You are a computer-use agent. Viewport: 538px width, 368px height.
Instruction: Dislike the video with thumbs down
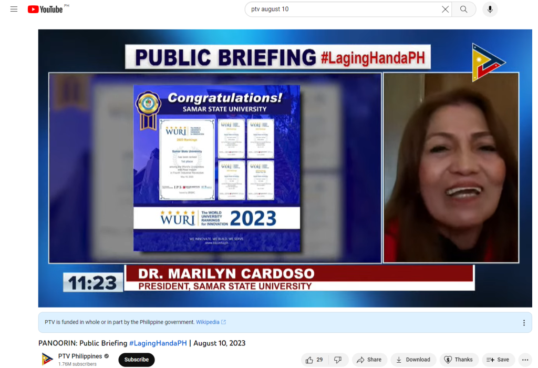338,360
